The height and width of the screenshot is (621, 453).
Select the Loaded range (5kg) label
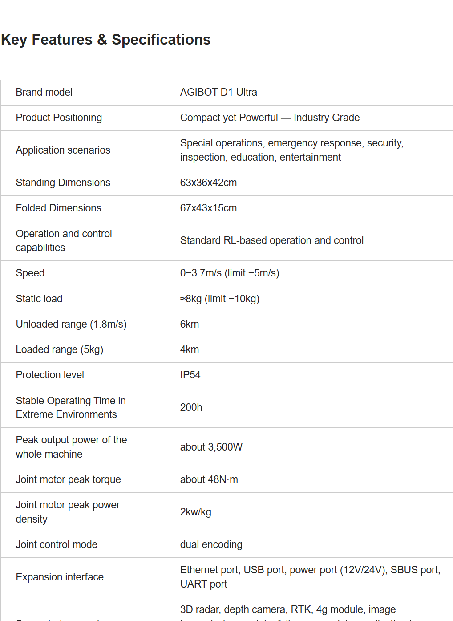[x=59, y=349]
